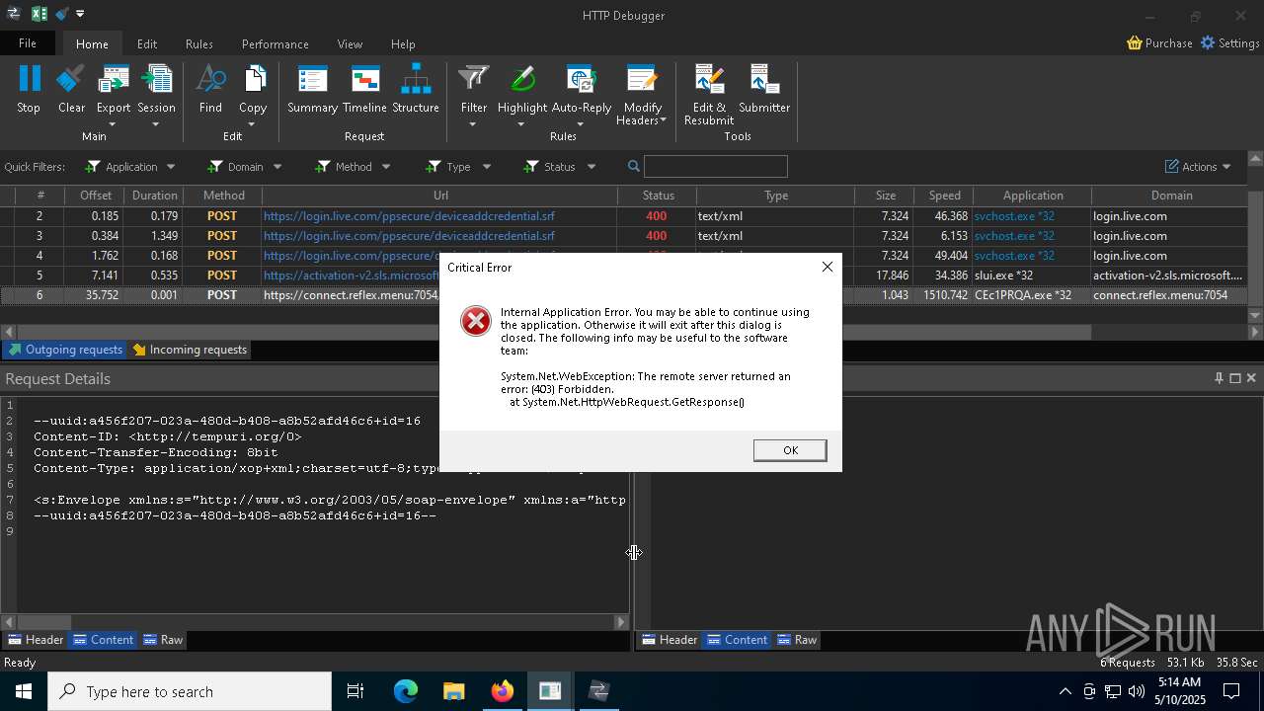Open the Help ribbon tab
Image resolution: width=1264 pixels, height=711 pixels.
tap(403, 43)
